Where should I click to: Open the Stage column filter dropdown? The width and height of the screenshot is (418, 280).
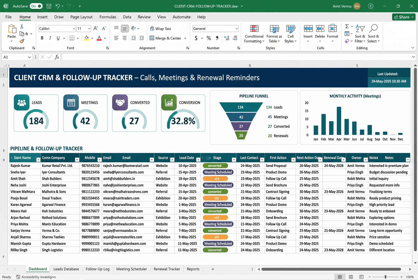pyautogui.click(x=234, y=160)
